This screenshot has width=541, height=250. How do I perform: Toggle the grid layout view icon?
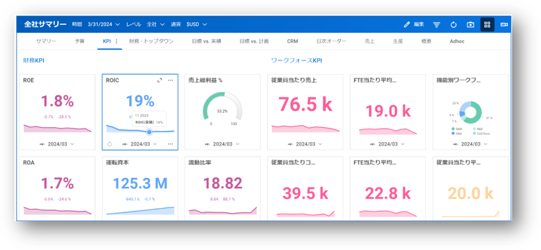point(487,25)
